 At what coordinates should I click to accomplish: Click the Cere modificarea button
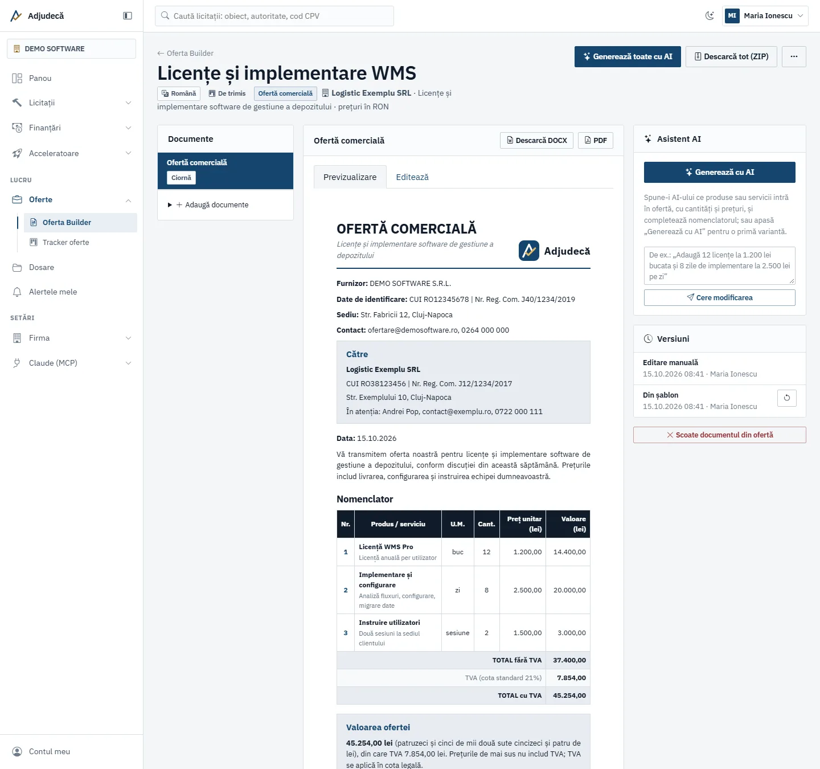[720, 297]
